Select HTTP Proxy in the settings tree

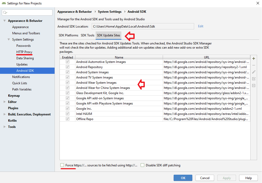coord(24,52)
